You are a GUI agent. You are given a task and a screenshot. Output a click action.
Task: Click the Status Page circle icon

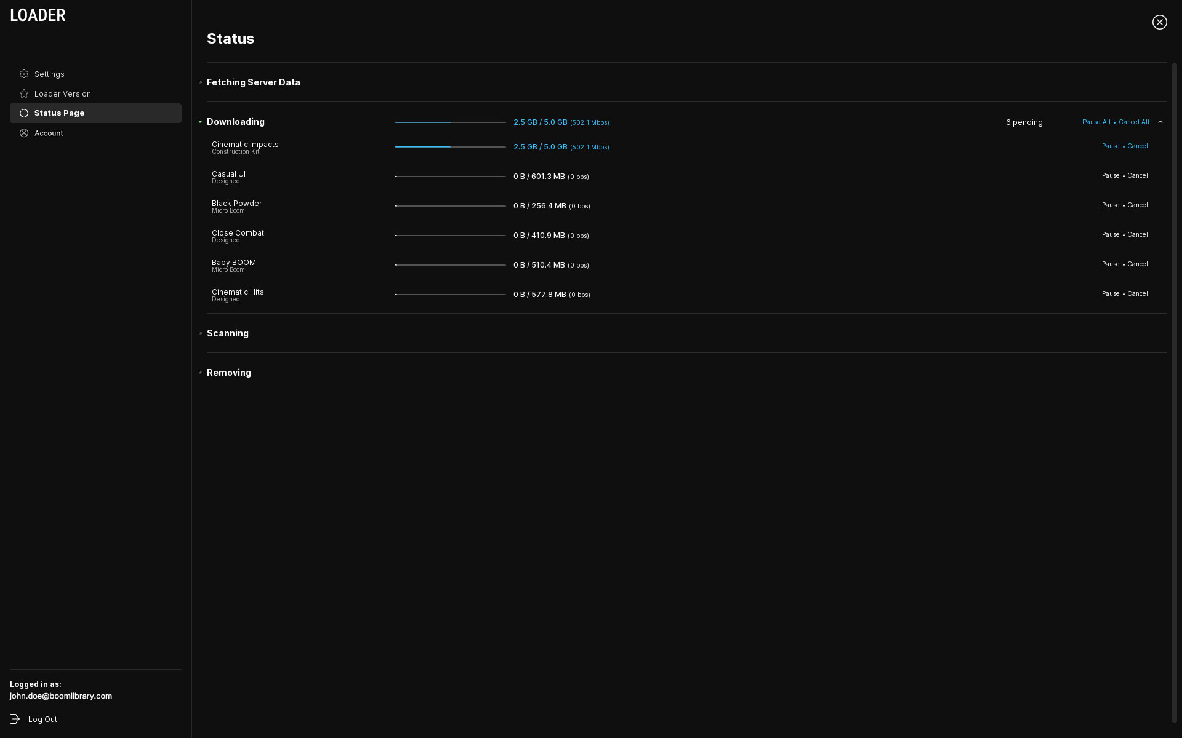pyautogui.click(x=24, y=113)
